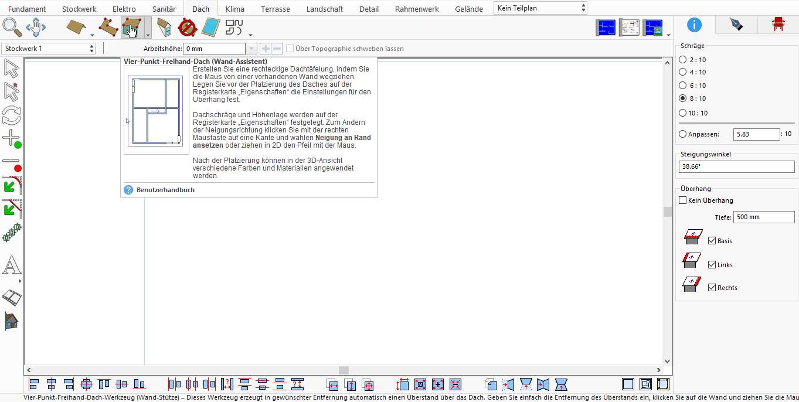Open the house icon in left toolbar
This screenshot has height=402, width=799.
(12, 321)
